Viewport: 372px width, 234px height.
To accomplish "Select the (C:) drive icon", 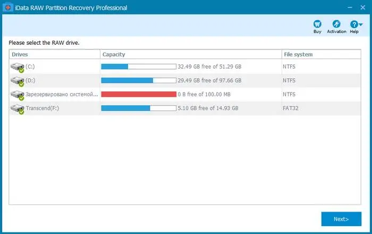I will (x=18, y=68).
